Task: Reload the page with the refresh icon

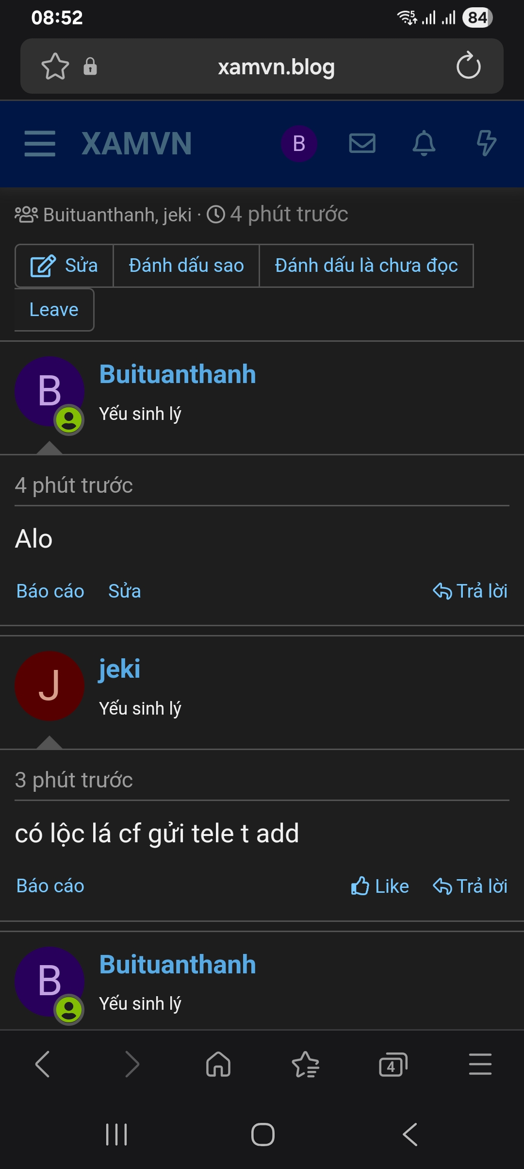Action: tap(468, 66)
